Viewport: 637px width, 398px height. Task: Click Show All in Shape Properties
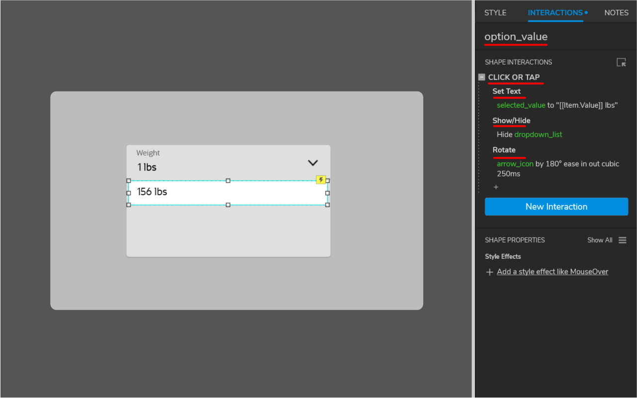600,239
